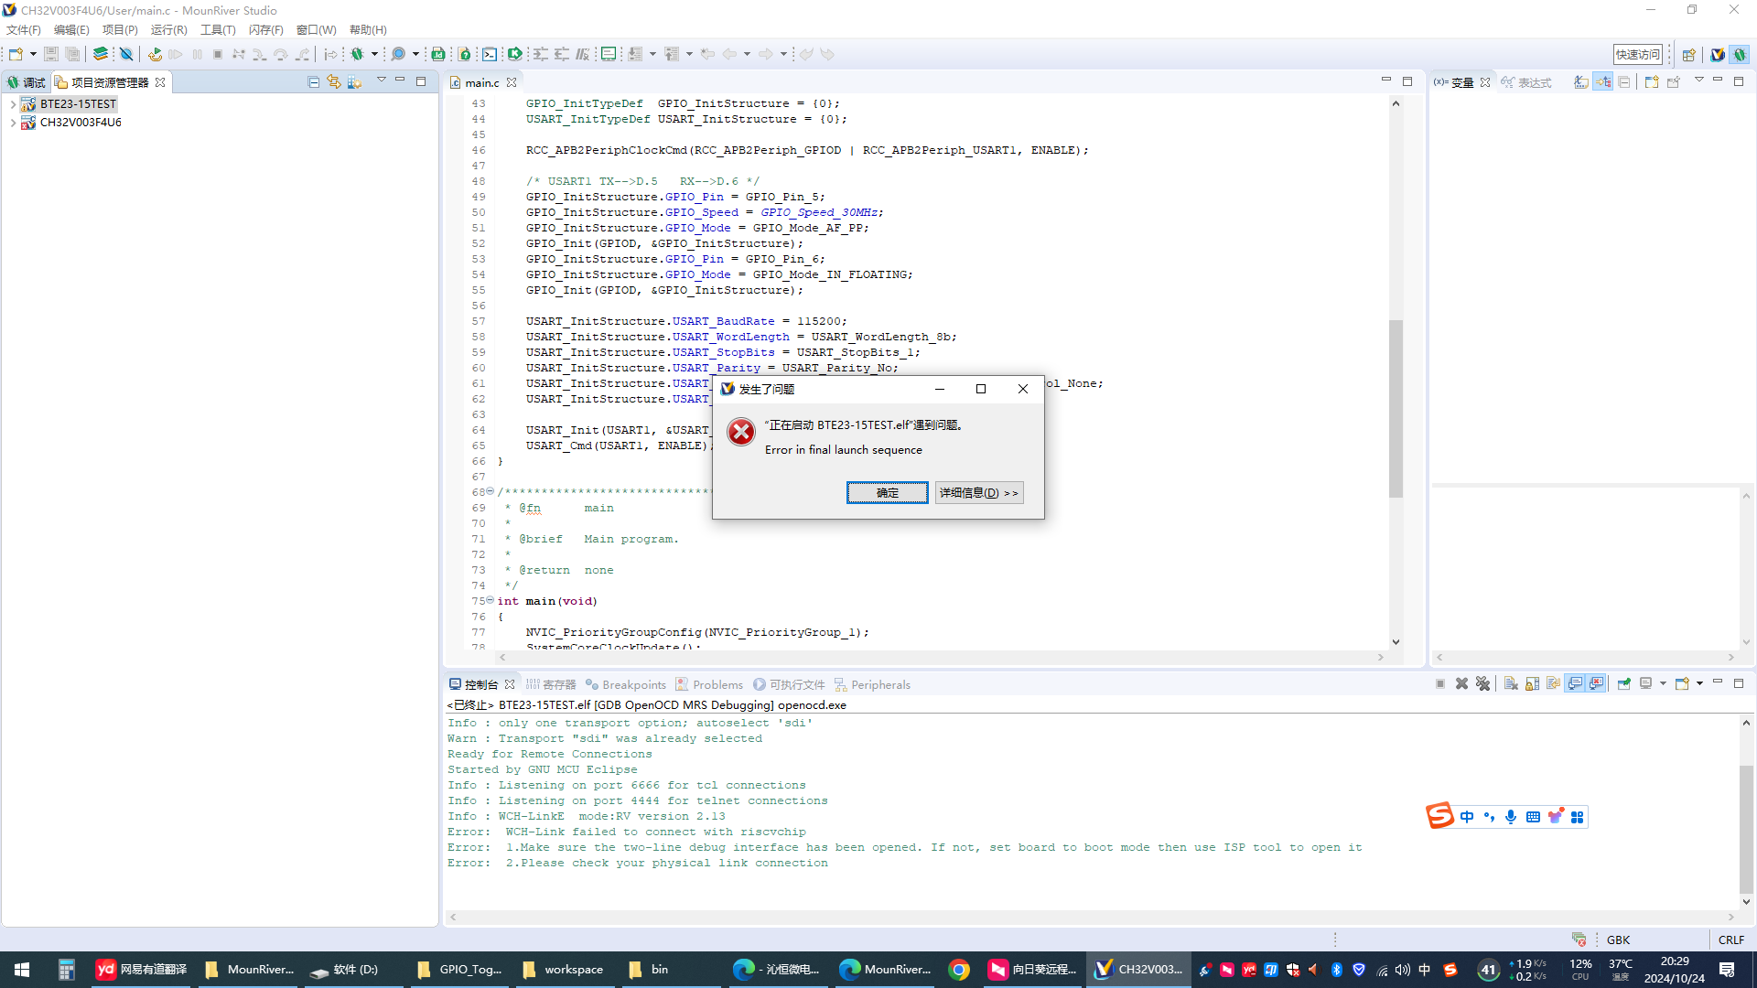Switch to the MounRiver C/C++ perspective icon
The image size is (1757, 988).
1718,54
